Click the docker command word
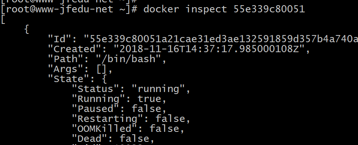 (161, 9)
